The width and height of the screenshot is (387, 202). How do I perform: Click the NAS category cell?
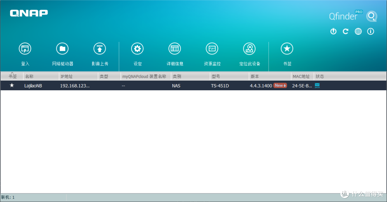point(176,86)
